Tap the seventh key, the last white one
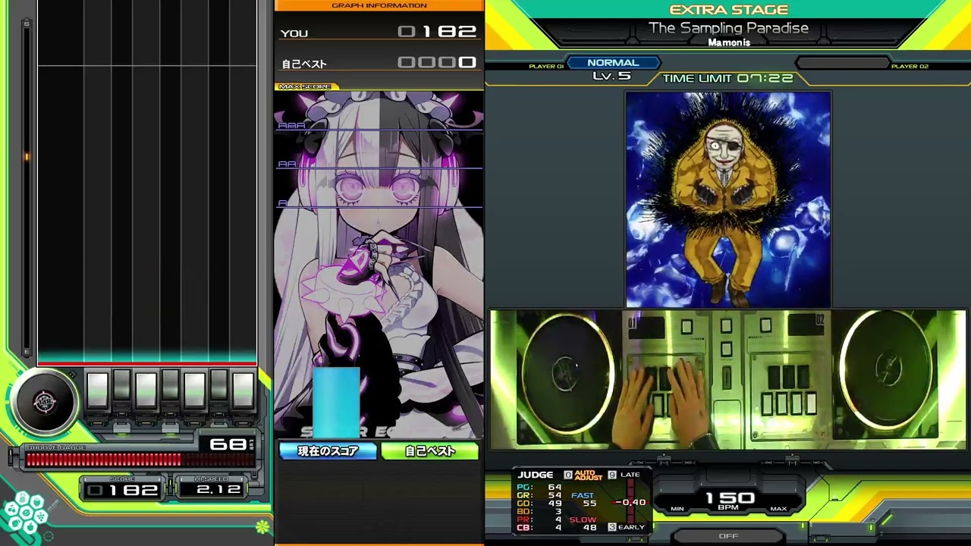The width and height of the screenshot is (971, 546). click(x=243, y=391)
